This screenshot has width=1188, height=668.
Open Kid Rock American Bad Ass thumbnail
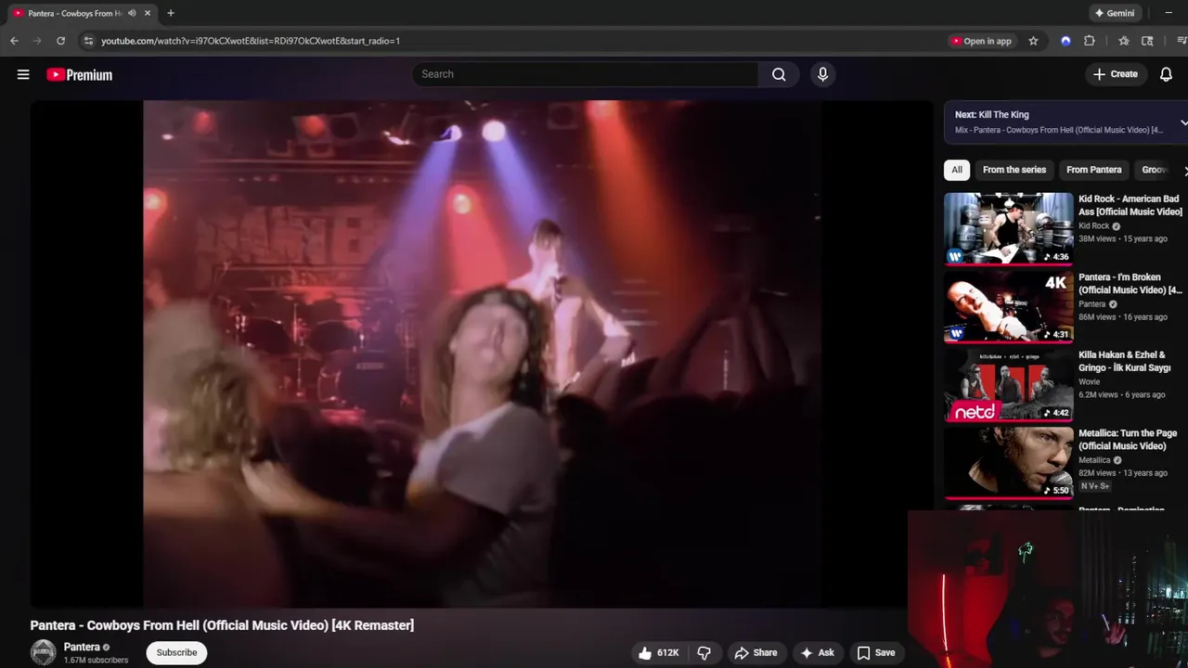(x=1008, y=228)
